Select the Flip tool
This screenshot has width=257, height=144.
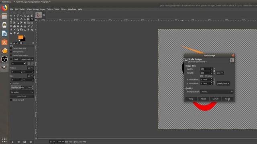(x=32, y=23)
